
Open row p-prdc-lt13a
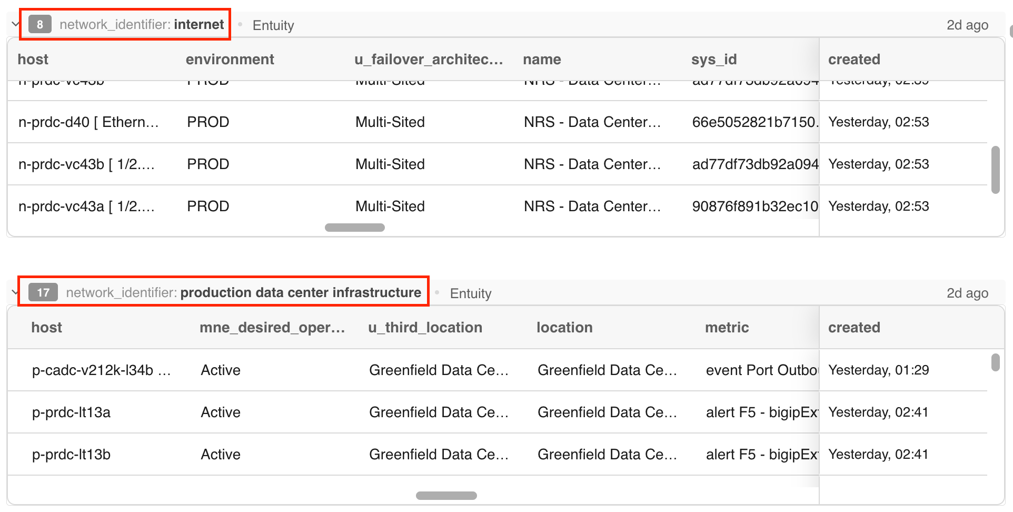click(x=71, y=412)
